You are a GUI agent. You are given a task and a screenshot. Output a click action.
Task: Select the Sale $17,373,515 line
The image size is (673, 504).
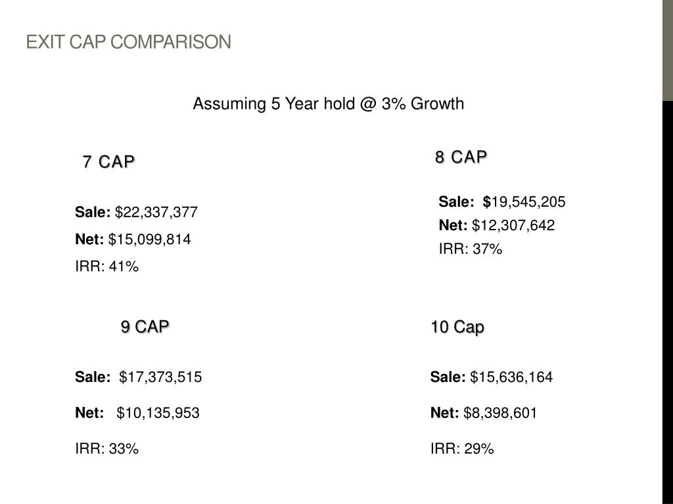pyautogui.click(x=138, y=377)
